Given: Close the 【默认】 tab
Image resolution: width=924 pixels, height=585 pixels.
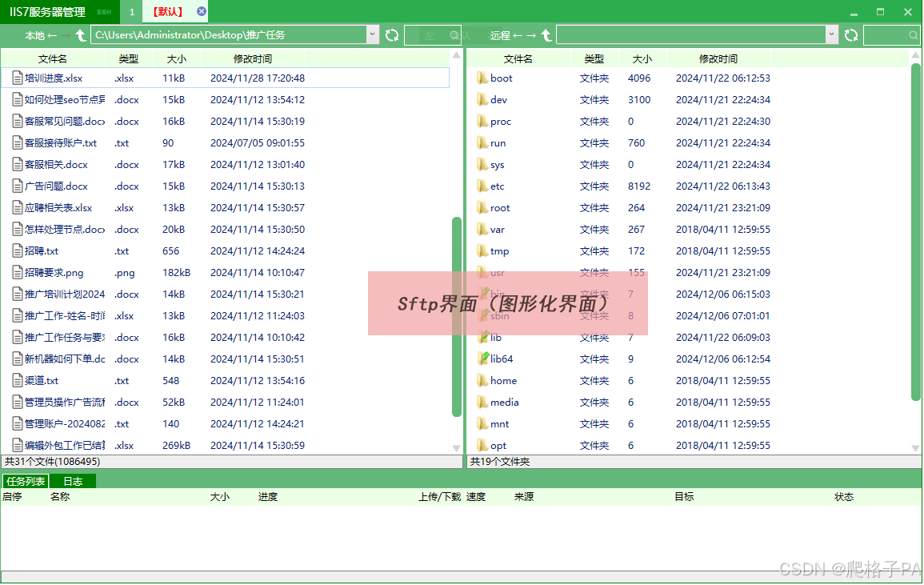Looking at the screenshot, I should [x=202, y=11].
